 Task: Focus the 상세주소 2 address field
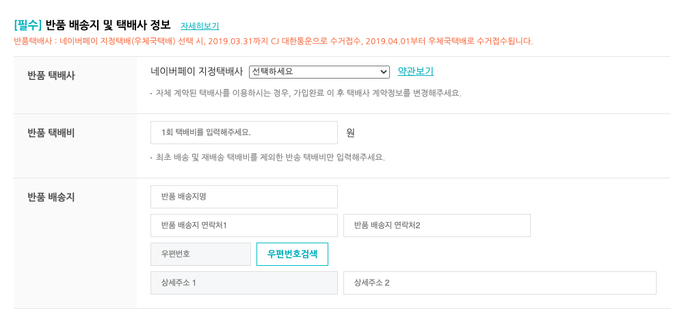click(x=500, y=283)
